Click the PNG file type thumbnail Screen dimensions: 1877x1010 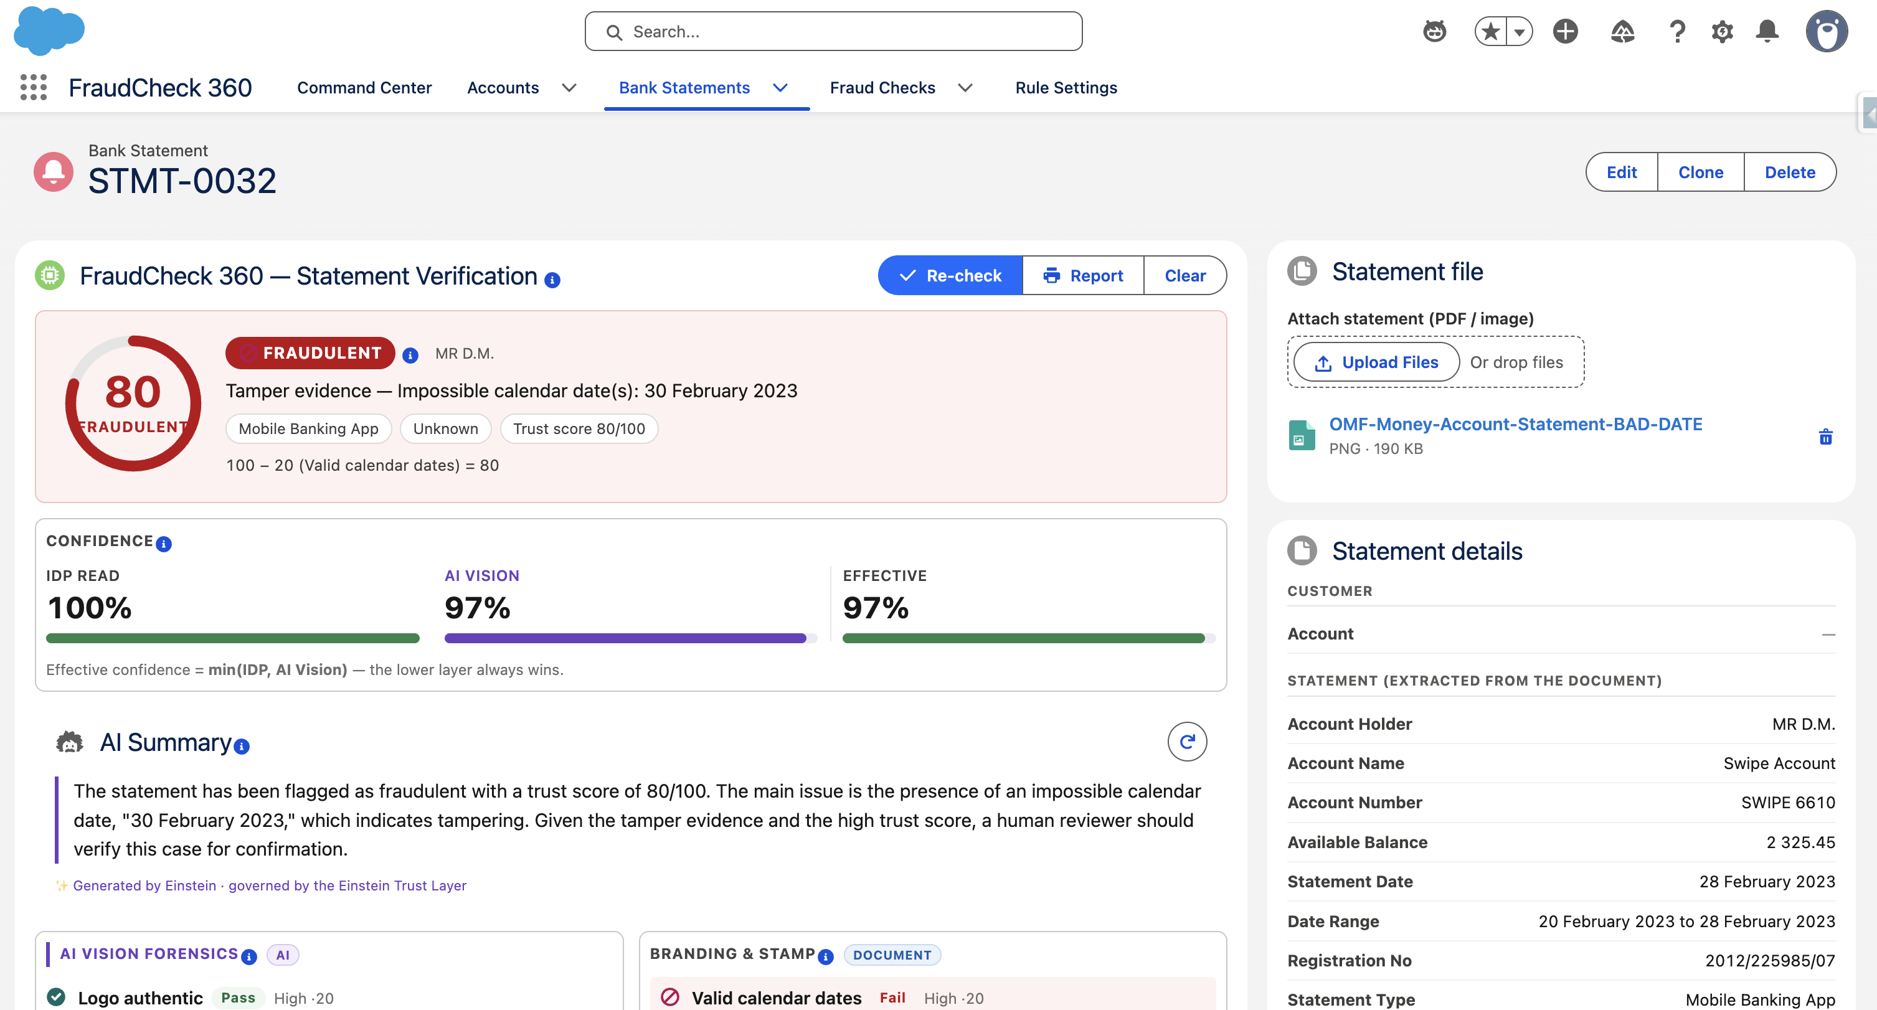tap(1302, 436)
